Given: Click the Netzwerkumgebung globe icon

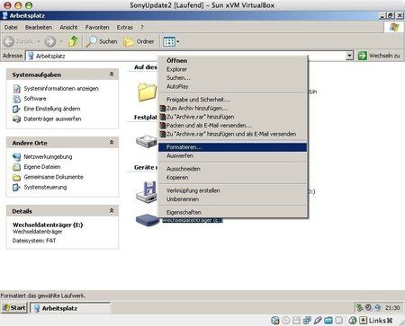Looking at the screenshot, I should pos(16,157).
